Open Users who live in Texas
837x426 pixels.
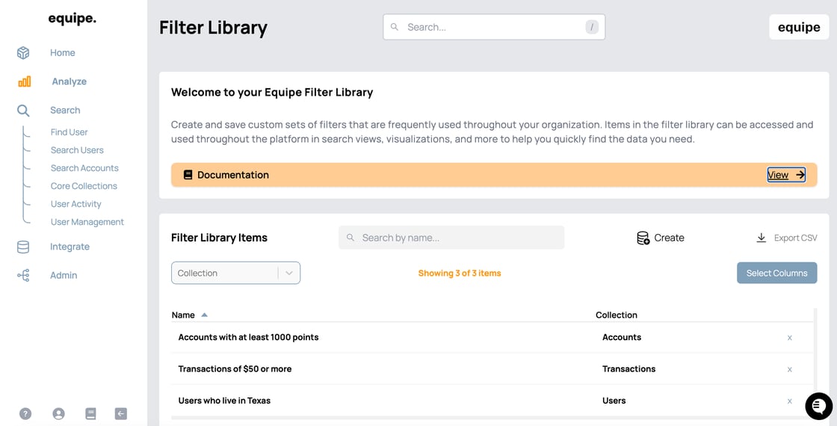pos(224,401)
